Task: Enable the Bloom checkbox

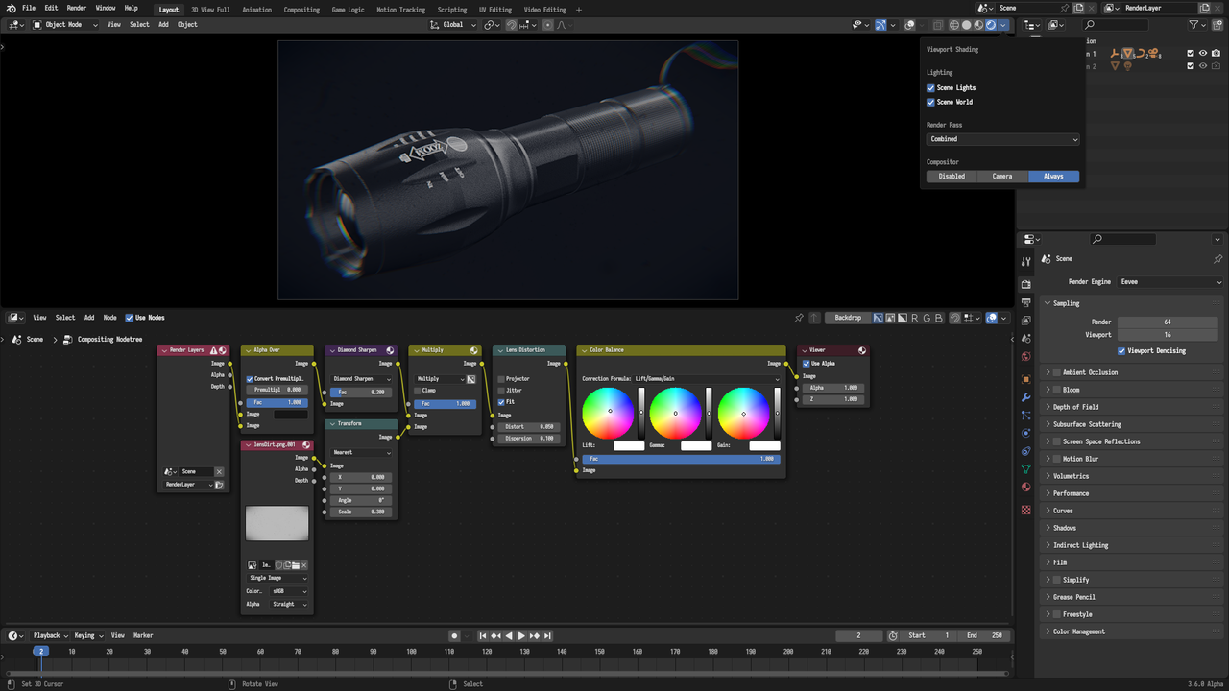Action: [1057, 390]
